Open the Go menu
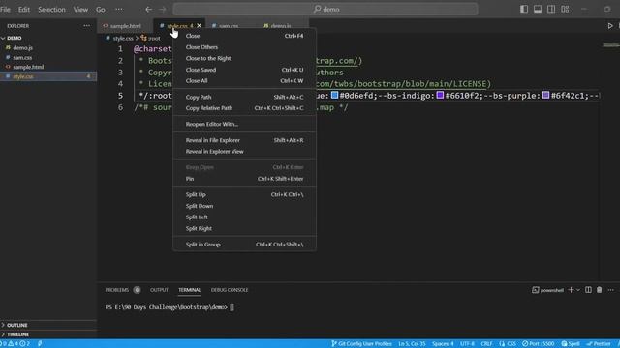The image size is (620, 348). (101, 9)
